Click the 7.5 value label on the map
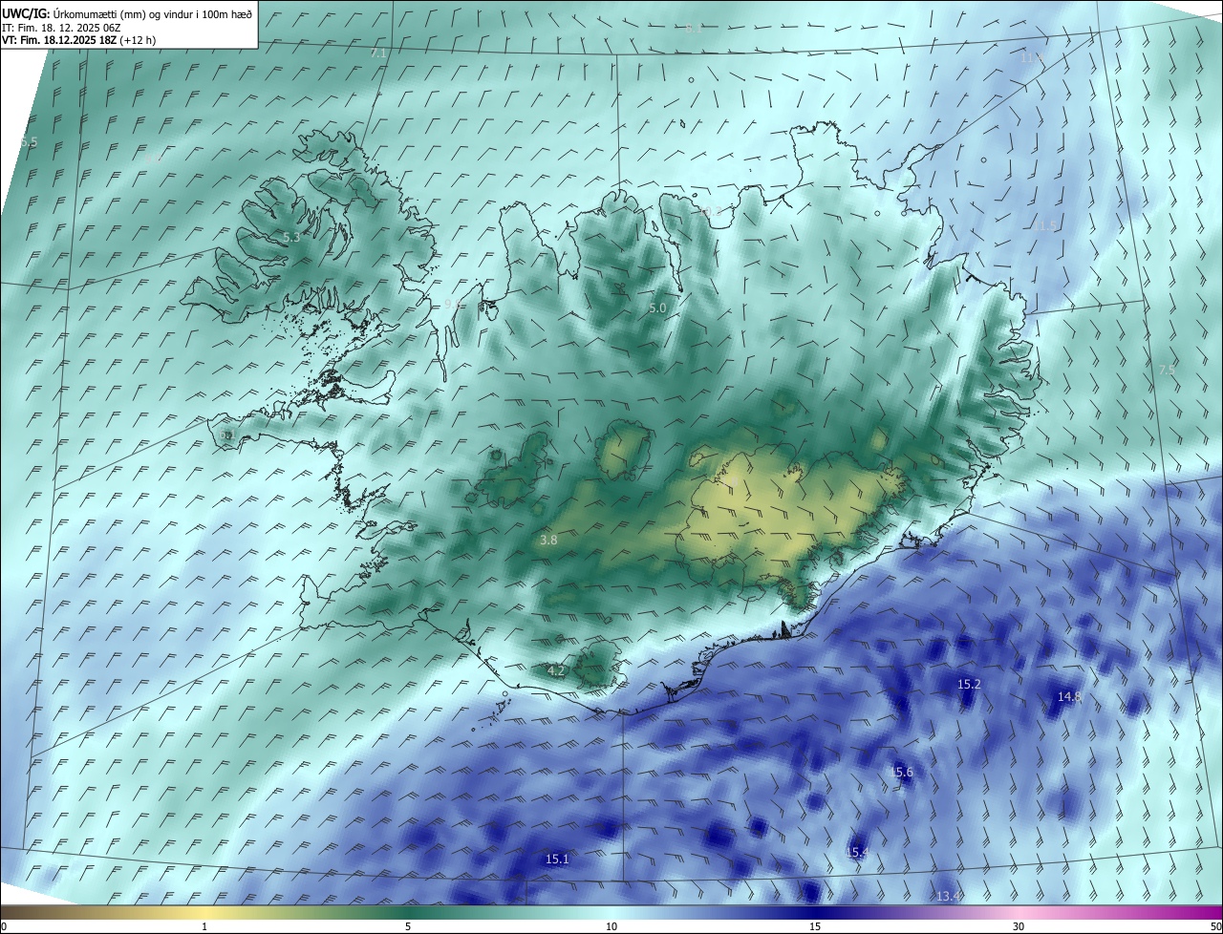The width and height of the screenshot is (1223, 934). (x=1167, y=370)
